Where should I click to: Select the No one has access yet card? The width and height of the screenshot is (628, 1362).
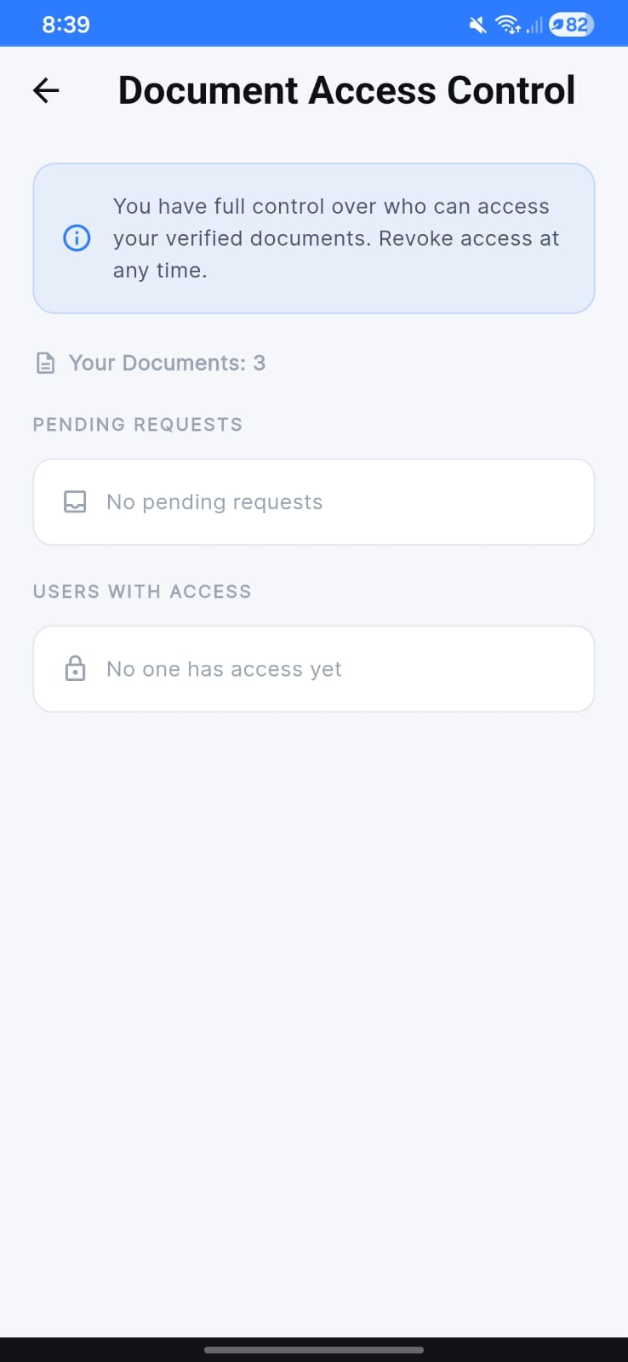coord(314,669)
